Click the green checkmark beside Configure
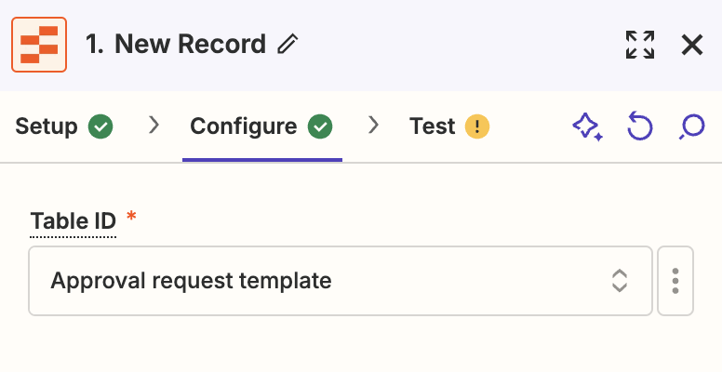This screenshot has height=372, width=722. (320, 126)
